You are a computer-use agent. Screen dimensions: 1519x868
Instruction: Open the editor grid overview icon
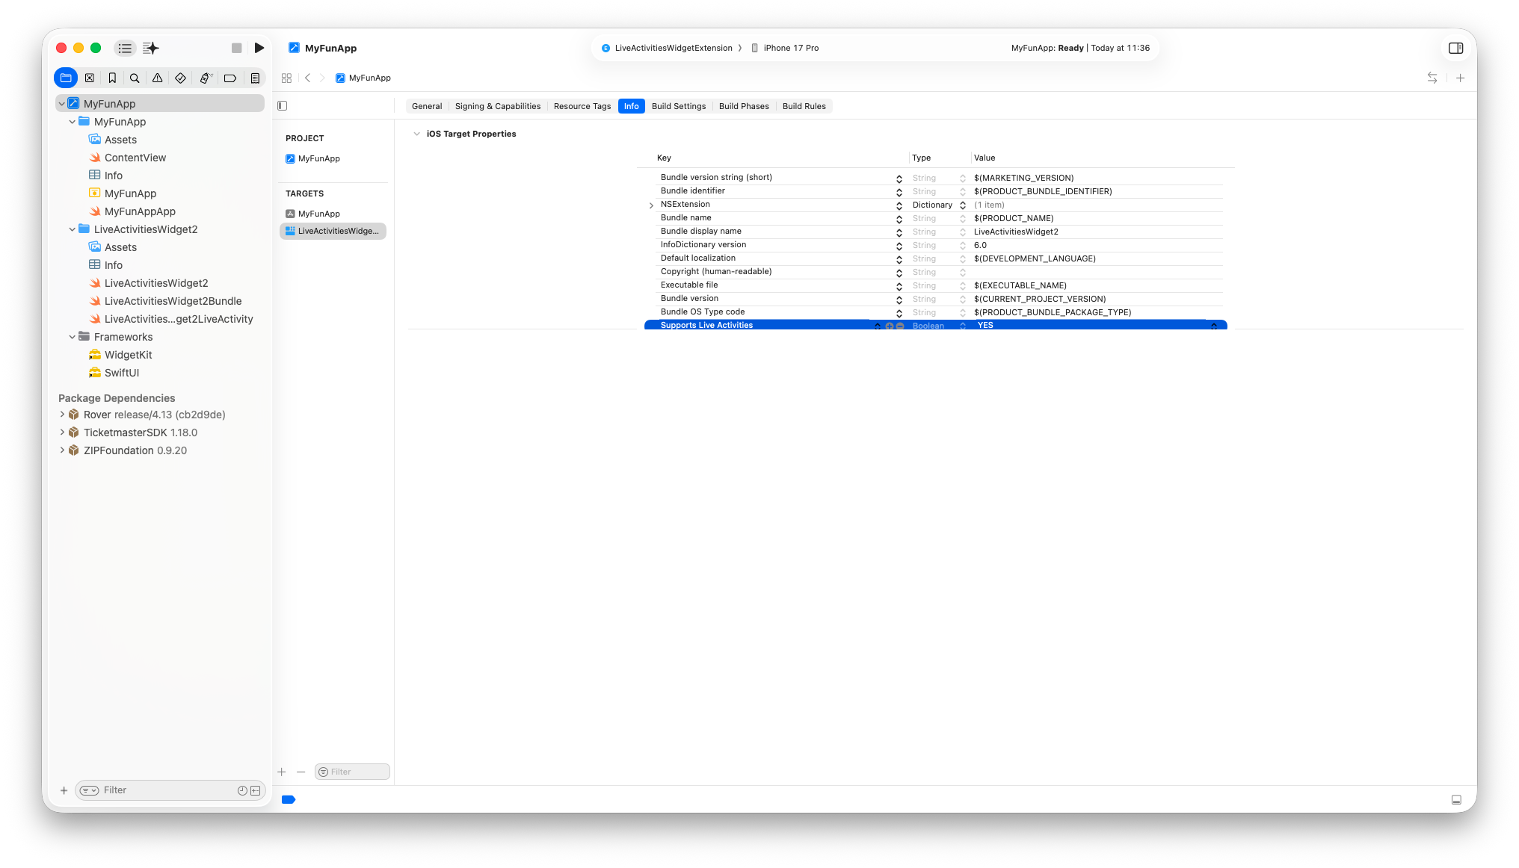(x=286, y=78)
